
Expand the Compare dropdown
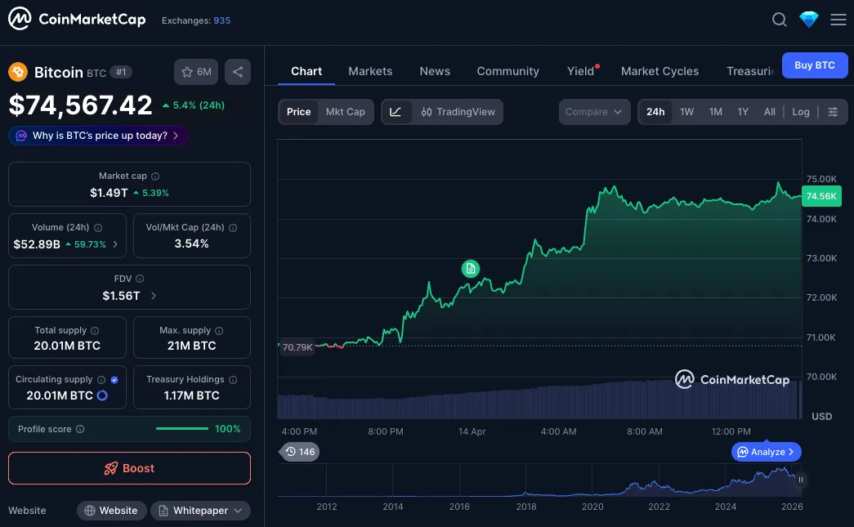tap(594, 112)
